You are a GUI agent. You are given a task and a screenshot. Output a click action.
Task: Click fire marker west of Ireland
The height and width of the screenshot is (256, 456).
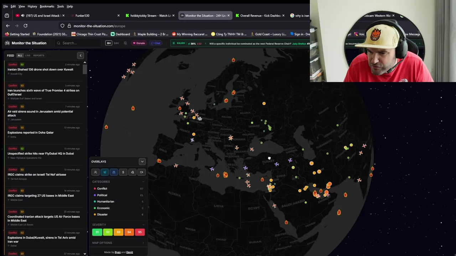tap(133, 108)
